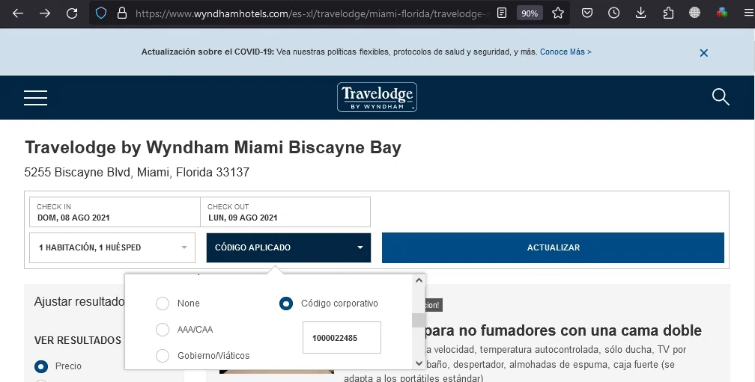
Task: Go forward with the browser forward arrow
Action: (x=45, y=13)
